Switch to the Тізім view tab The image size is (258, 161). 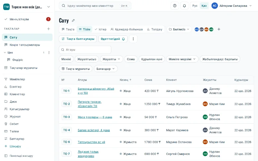(x=84, y=29)
